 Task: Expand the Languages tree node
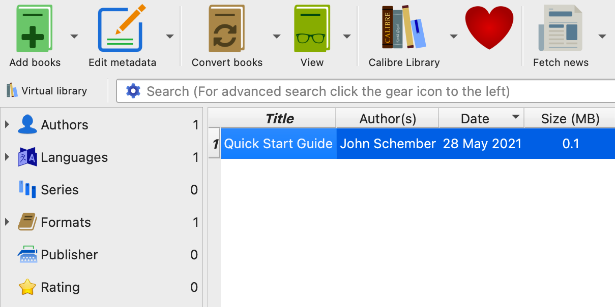click(x=7, y=157)
